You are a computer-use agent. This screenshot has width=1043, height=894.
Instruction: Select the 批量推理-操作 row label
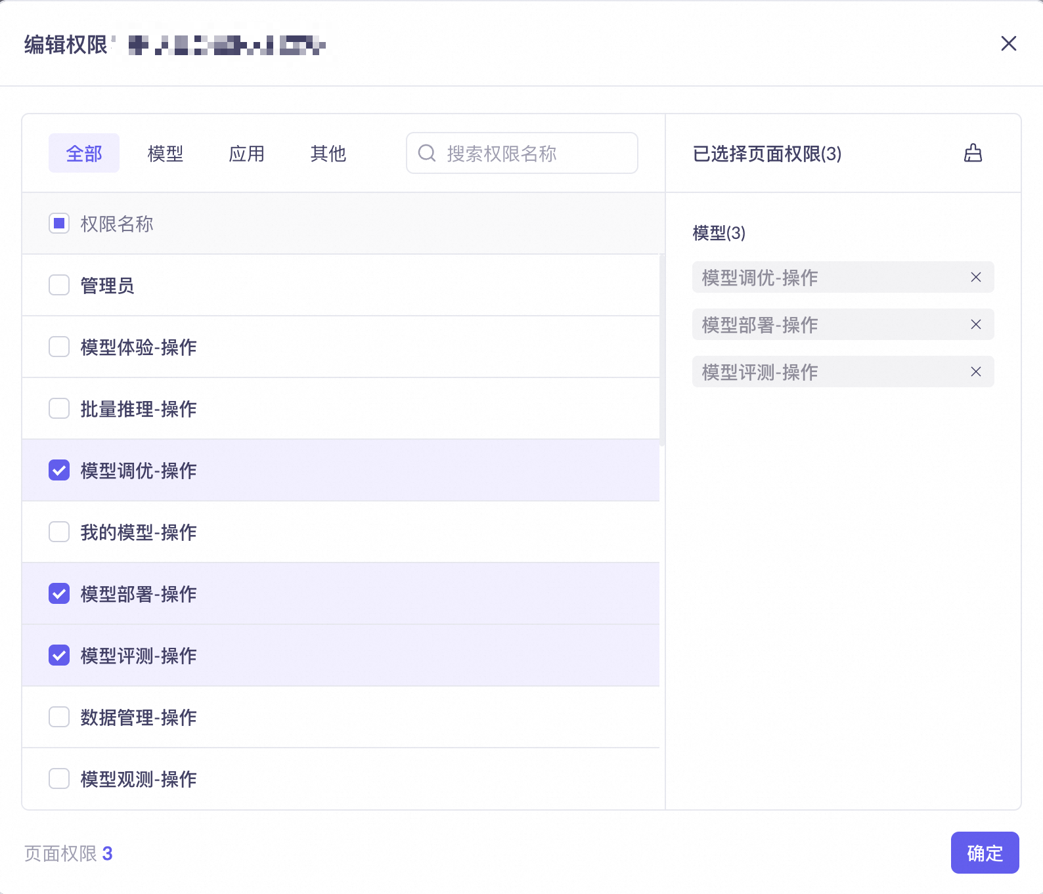pyautogui.click(x=139, y=409)
